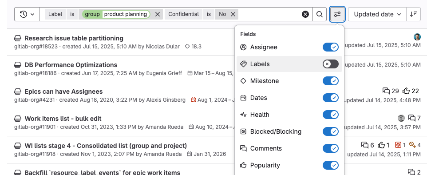The width and height of the screenshot is (427, 175).
Task: Turn off the Health field toggle
Action: [331, 115]
